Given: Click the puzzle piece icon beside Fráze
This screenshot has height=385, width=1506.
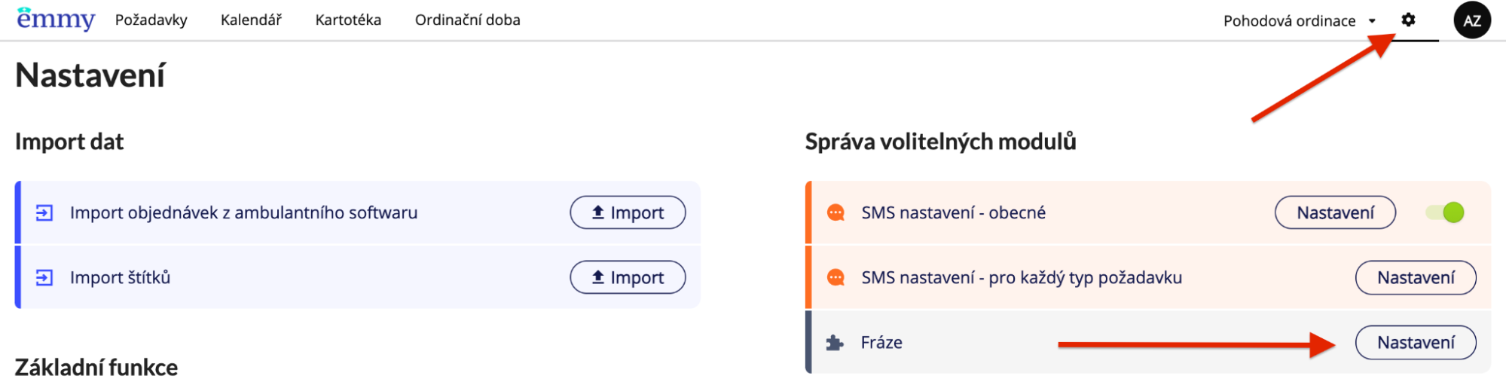Looking at the screenshot, I should pos(835,343).
